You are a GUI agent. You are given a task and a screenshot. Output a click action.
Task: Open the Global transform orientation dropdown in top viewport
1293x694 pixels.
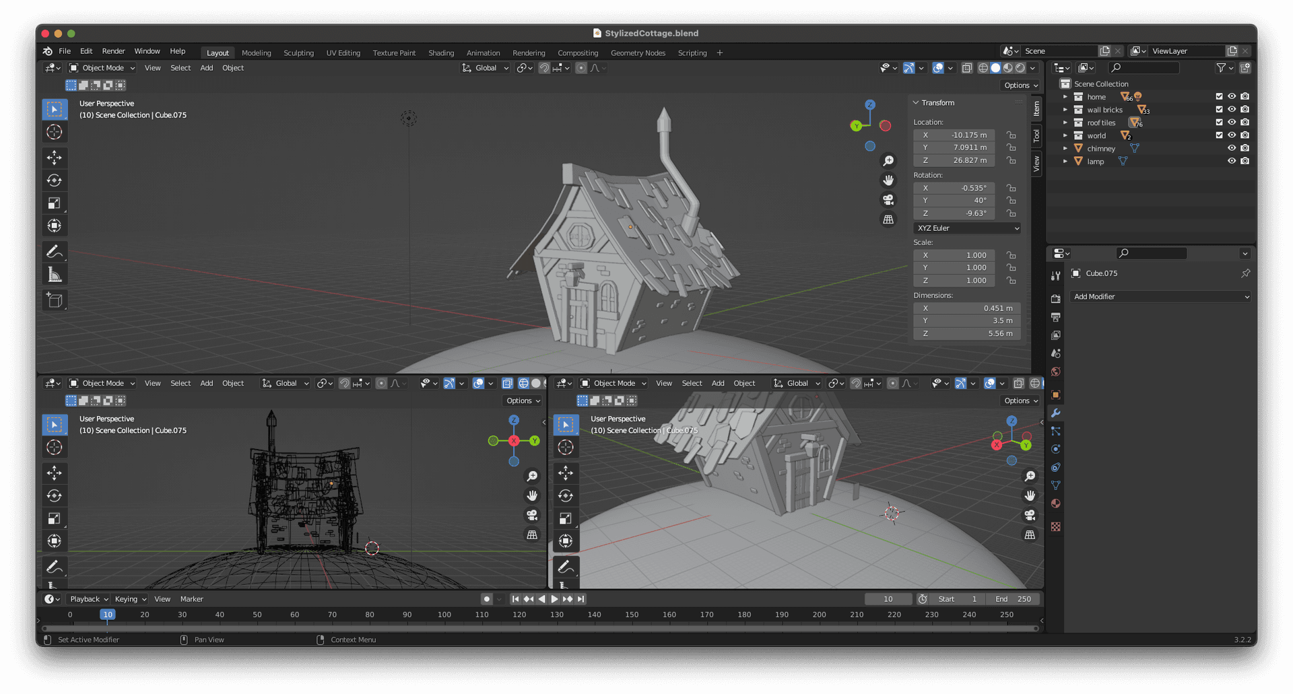pos(485,68)
